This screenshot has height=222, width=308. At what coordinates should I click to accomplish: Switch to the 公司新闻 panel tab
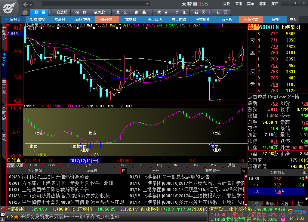tap(35, 171)
